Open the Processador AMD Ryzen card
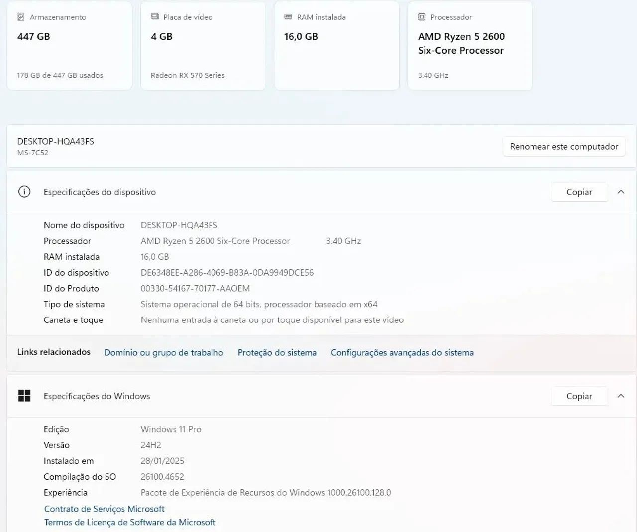Screen dimensions: 637x532 click(470, 46)
